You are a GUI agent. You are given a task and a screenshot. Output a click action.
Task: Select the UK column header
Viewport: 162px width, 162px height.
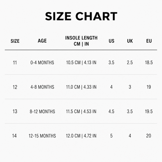coord(130,41)
